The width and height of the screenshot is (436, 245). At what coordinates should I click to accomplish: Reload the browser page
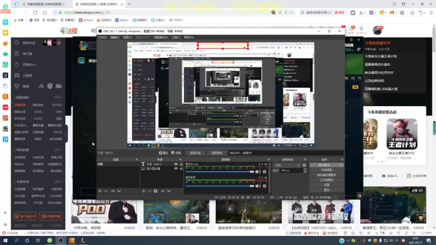tap(35, 13)
